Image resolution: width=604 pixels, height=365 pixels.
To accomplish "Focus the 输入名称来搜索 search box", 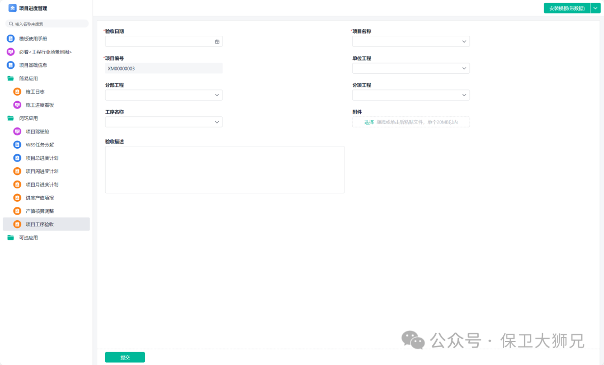I will tap(47, 24).
